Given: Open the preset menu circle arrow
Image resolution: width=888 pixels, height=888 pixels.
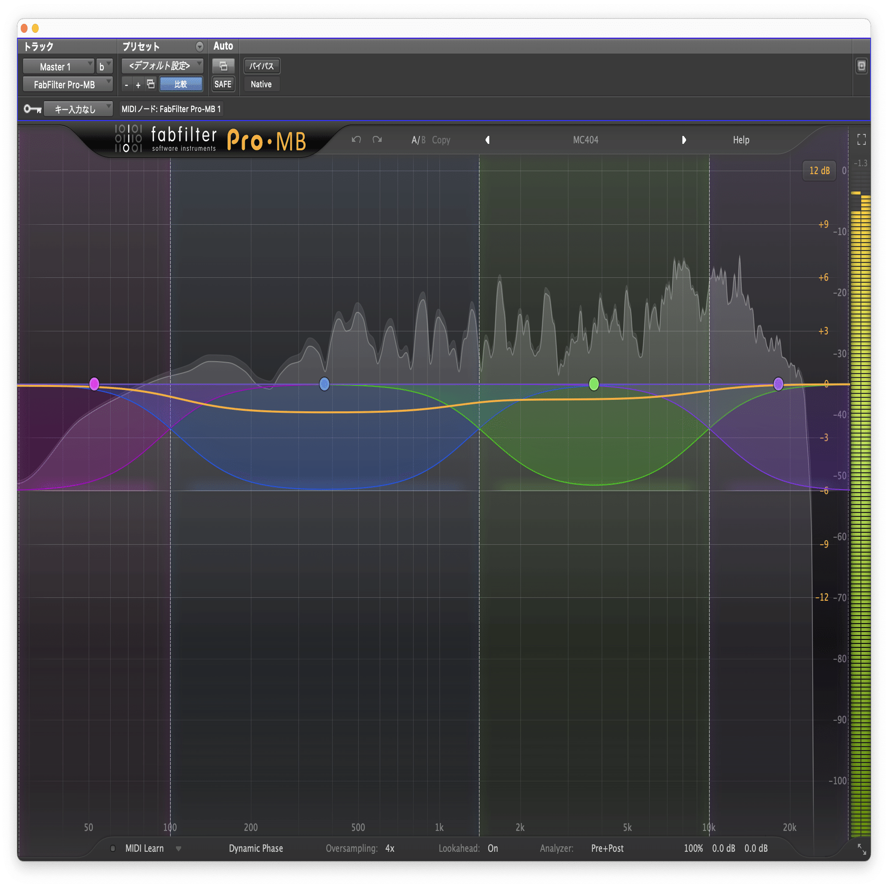Looking at the screenshot, I should pyautogui.click(x=199, y=47).
